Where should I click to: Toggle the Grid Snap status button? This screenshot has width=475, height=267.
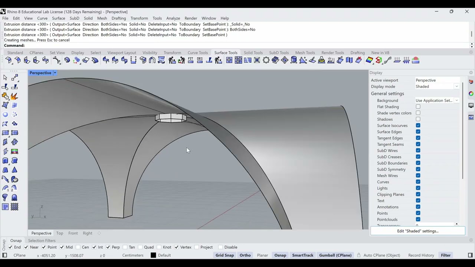click(x=225, y=255)
